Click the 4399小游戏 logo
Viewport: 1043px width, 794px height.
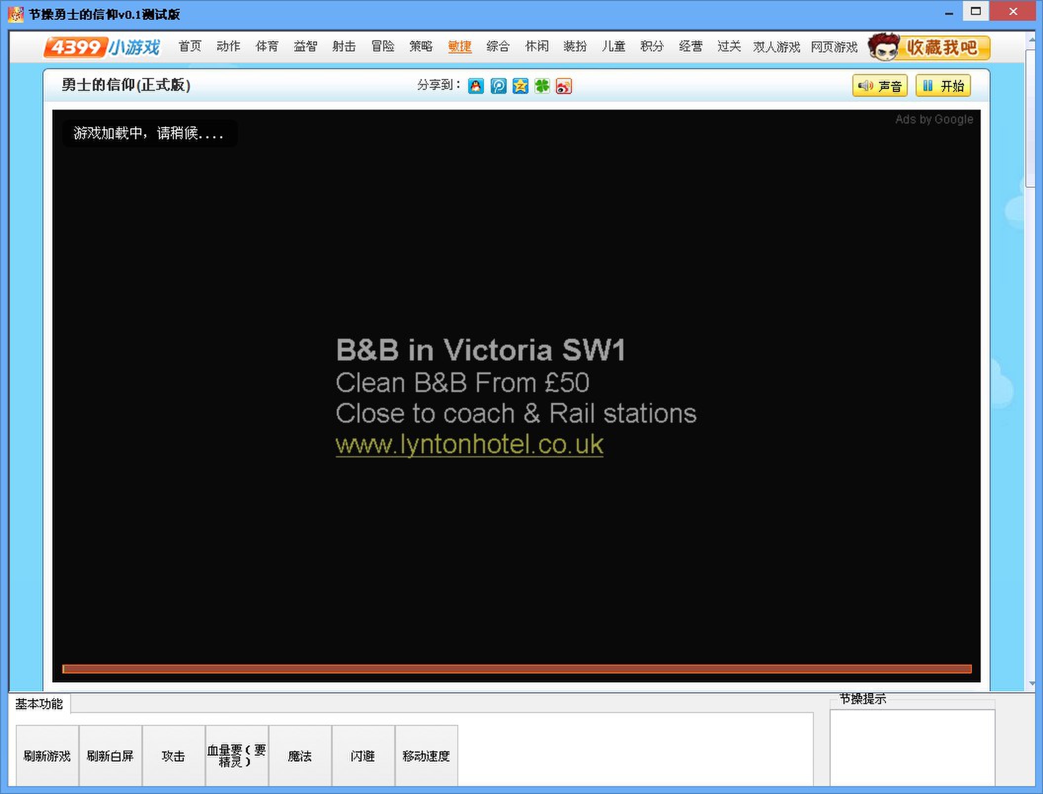point(102,47)
